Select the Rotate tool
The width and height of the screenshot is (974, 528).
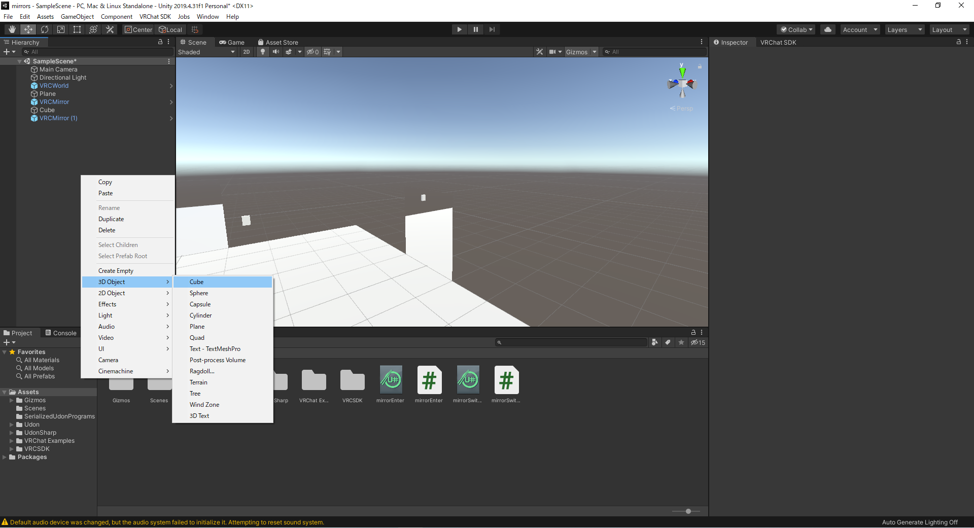[x=45, y=29]
